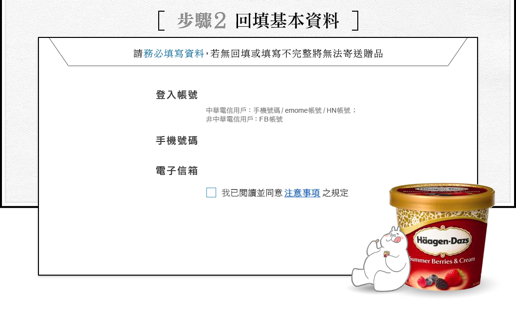Click the 非中華電信用戶：FB帳號 hint line
Viewport: 516px width, 333px height.
244,119
